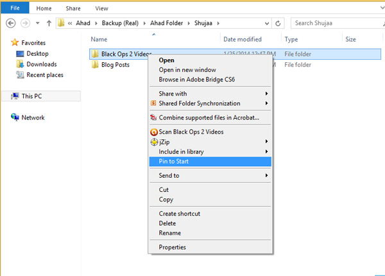Choose Scan Black Ops 2 Videos
This screenshot has width=385, height=276.
click(210, 132)
